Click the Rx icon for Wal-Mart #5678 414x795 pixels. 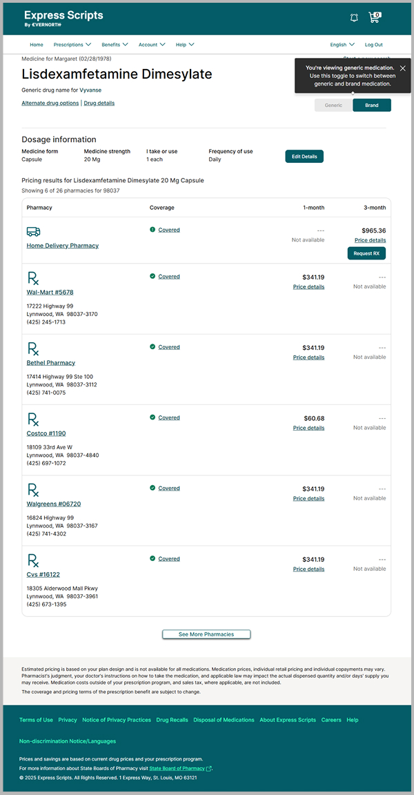33,278
